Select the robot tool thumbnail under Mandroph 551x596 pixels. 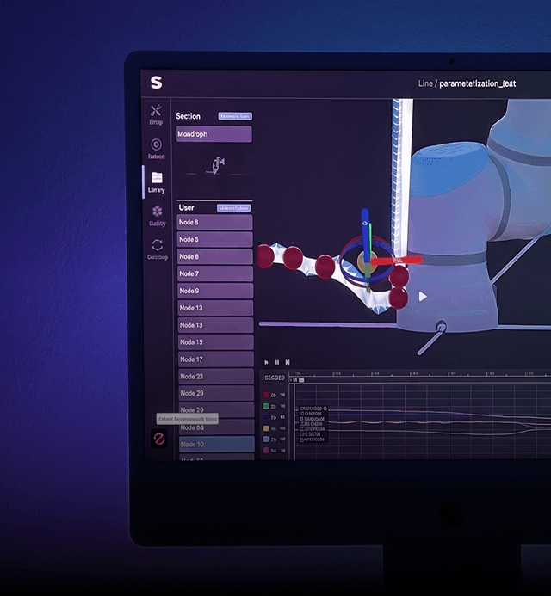point(218,166)
